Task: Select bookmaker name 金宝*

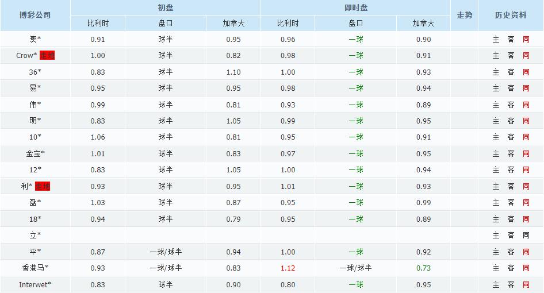Action: [35, 153]
